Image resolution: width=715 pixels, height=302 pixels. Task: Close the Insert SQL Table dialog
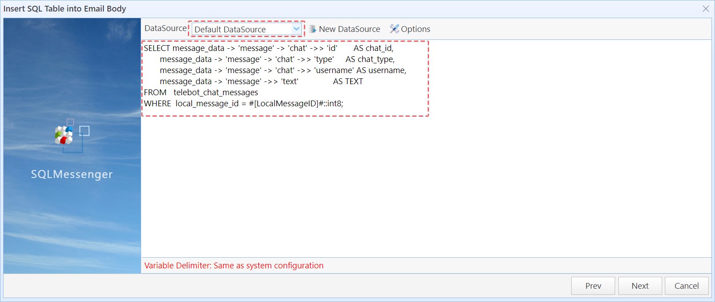coord(706,9)
